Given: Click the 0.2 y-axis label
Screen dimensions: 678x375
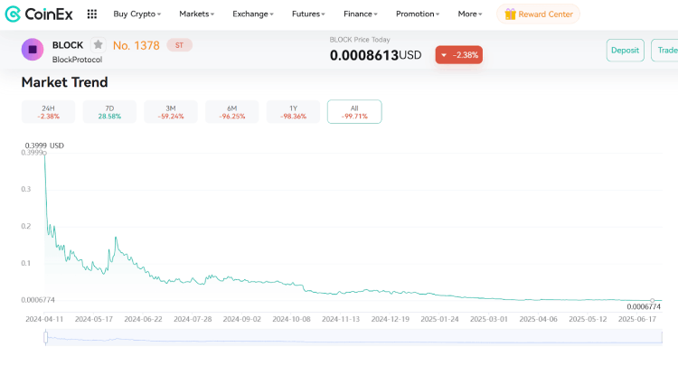Looking at the screenshot, I should tap(26, 227).
